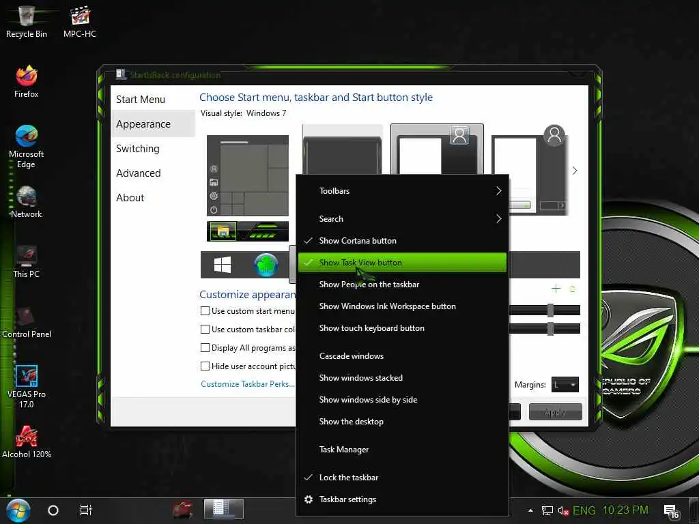Click the network tray icon

(547, 510)
